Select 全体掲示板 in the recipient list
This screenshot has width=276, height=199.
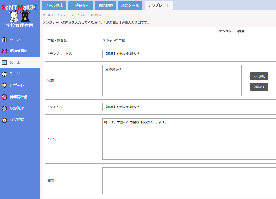pyautogui.click(x=113, y=69)
